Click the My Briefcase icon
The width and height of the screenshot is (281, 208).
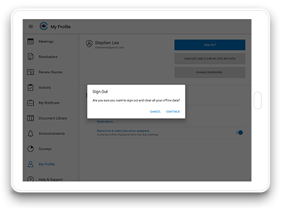click(x=31, y=103)
